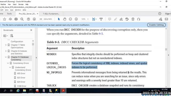
Task: Click the page number input field
Action: (x=41, y=19)
